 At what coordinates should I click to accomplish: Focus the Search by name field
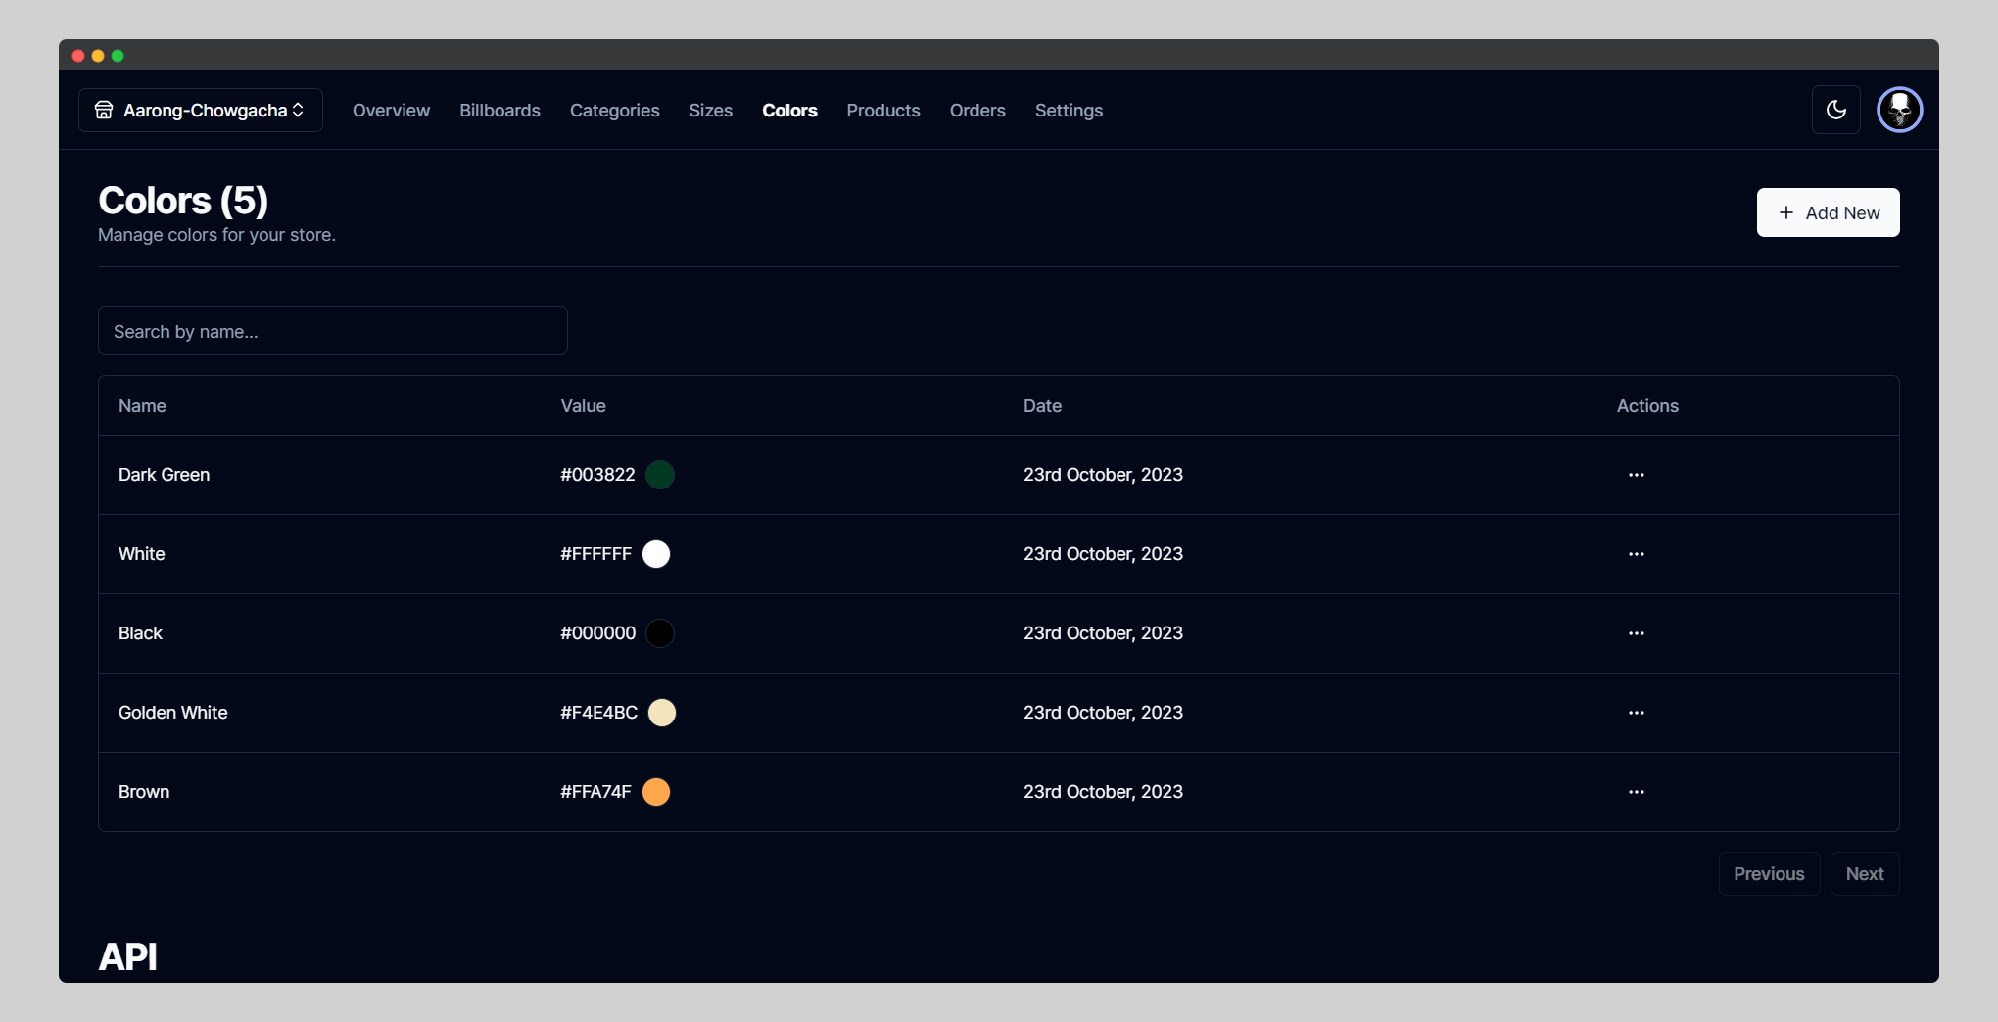pyautogui.click(x=333, y=331)
